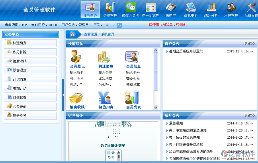This screenshot has height=163, width=258.
Task: Collapse the left sidebar with splitter arrow
Action: pos(63,95)
